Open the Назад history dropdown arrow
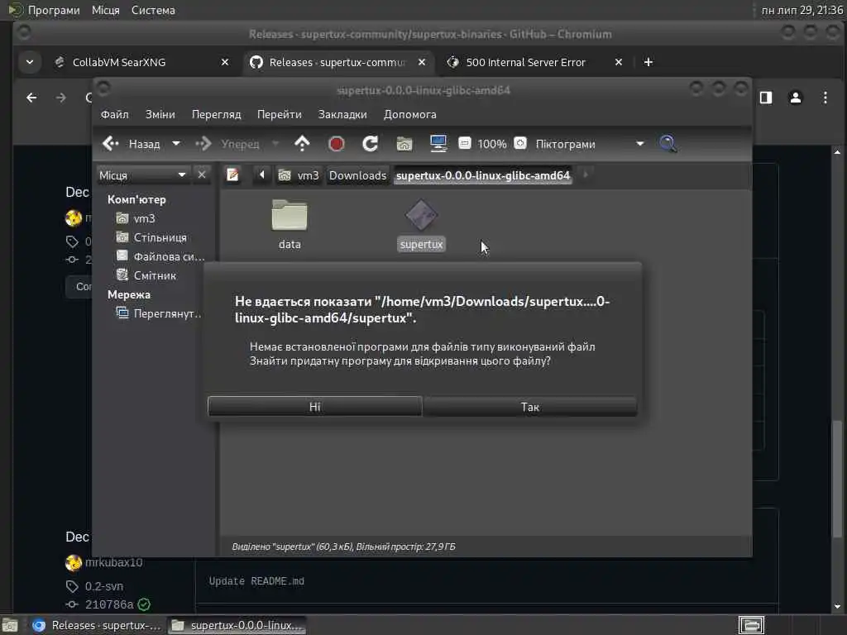Image resolution: width=847 pixels, height=635 pixels. tap(176, 144)
